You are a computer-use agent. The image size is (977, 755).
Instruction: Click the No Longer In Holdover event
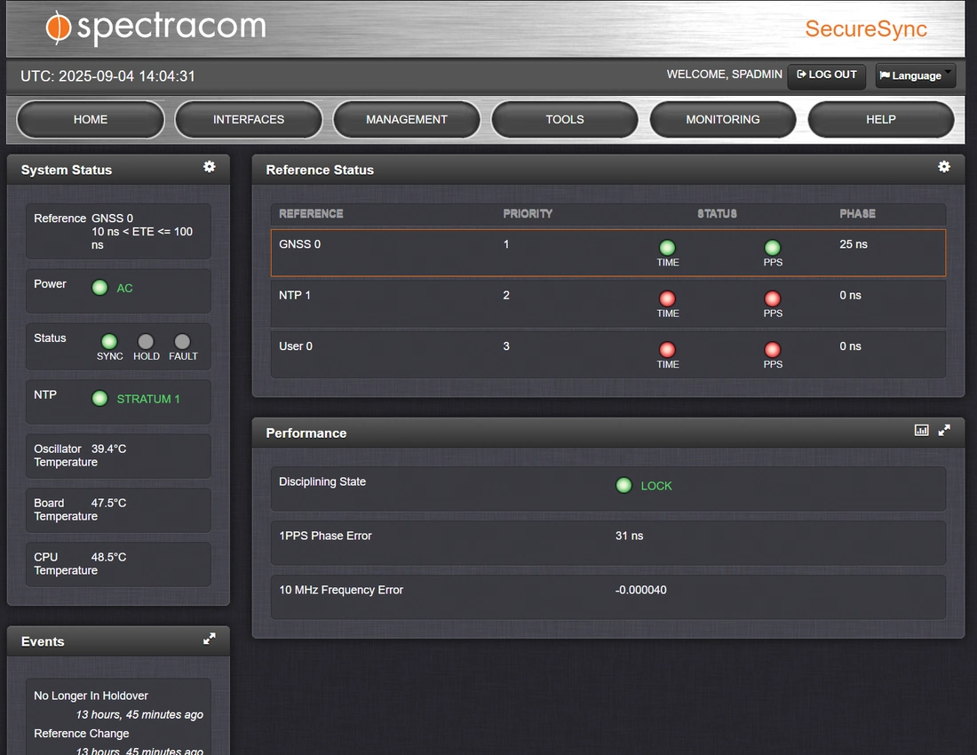[x=91, y=695]
